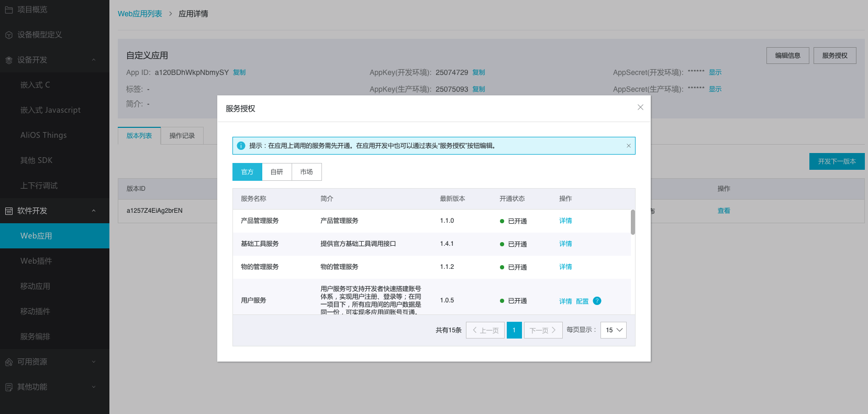
Task: Expand the 可用资源 sidebar section
Action: pyautogui.click(x=94, y=362)
